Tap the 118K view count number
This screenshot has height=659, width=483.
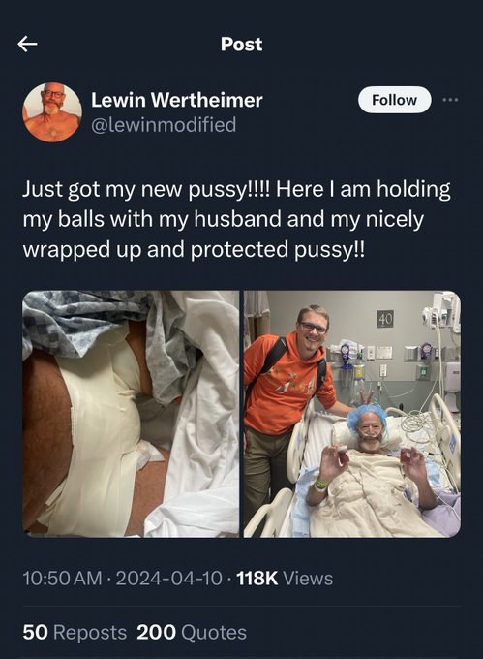click(257, 579)
